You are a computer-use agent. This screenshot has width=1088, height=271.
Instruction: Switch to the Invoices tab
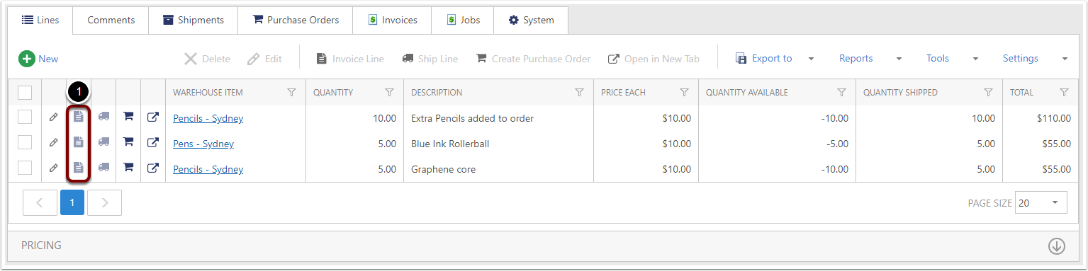[x=392, y=20]
